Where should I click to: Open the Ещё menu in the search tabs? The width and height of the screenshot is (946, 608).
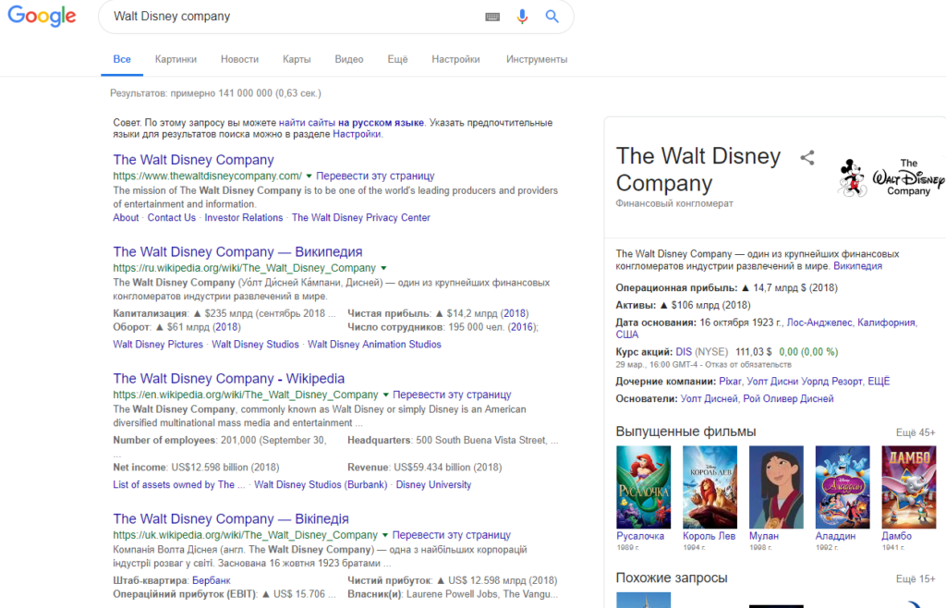(x=397, y=59)
